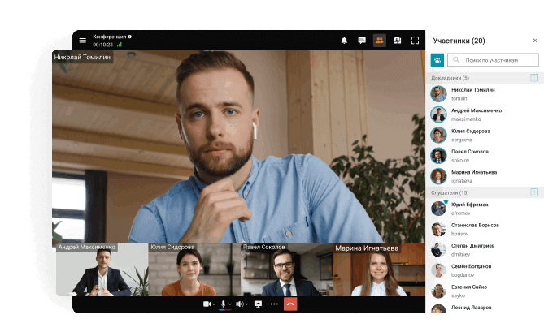Select Андрей Максименко in participants list

click(476, 114)
